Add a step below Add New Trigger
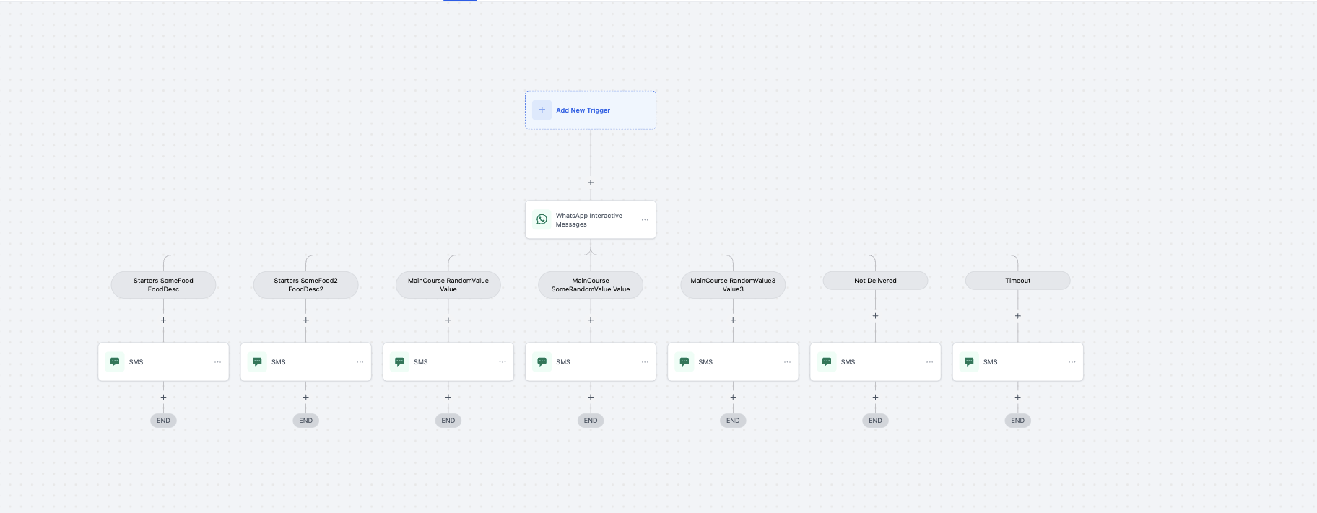 click(591, 183)
